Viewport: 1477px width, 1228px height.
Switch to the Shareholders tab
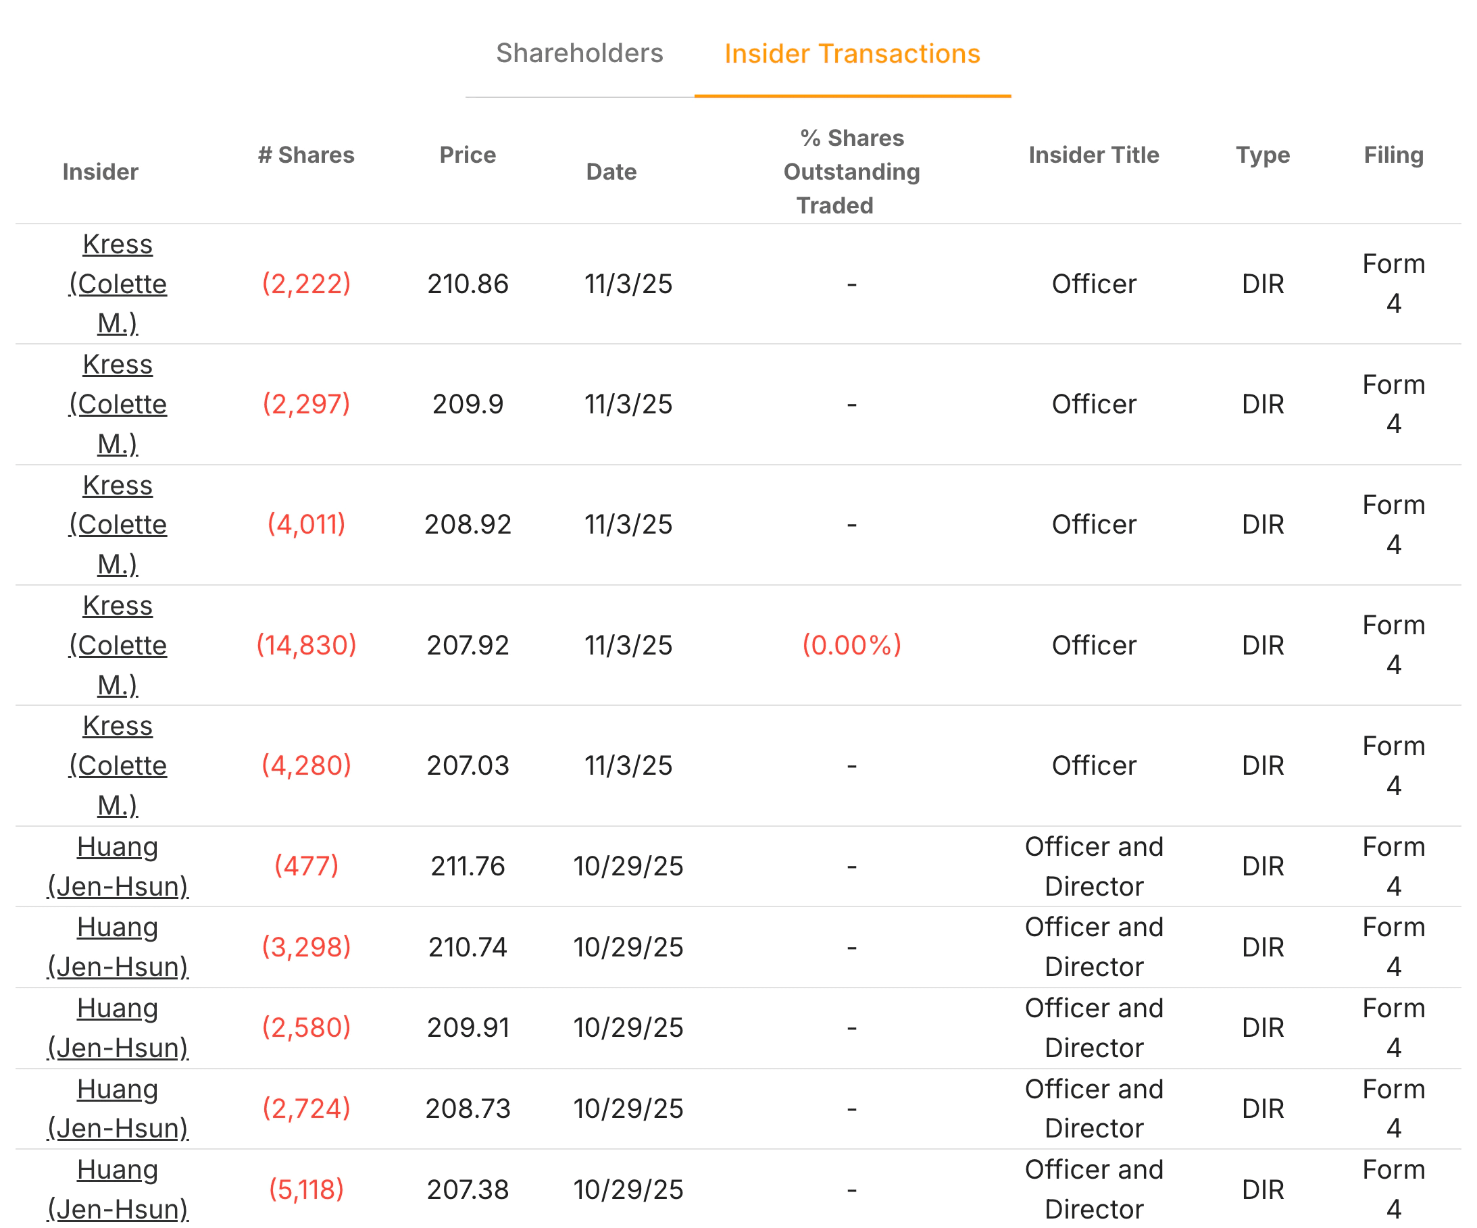(581, 53)
